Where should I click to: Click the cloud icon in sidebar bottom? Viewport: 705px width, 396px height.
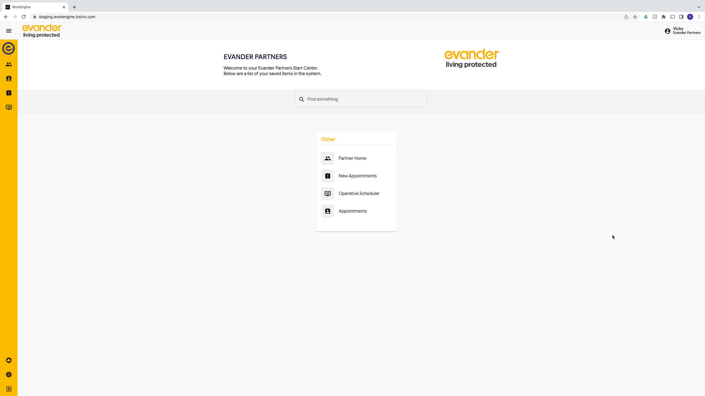point(9,360)
